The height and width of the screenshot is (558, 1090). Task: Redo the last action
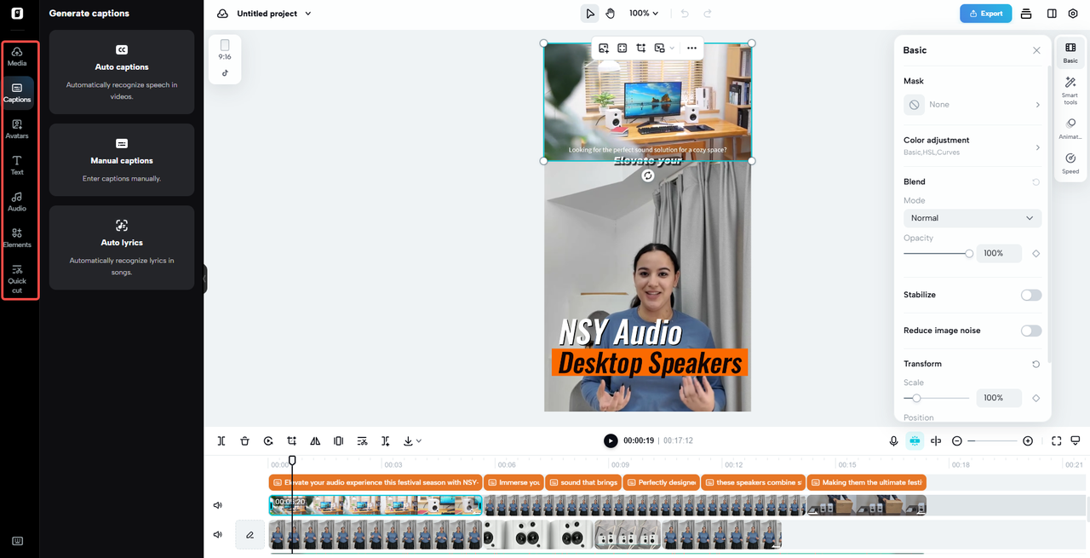pos(707,14)
